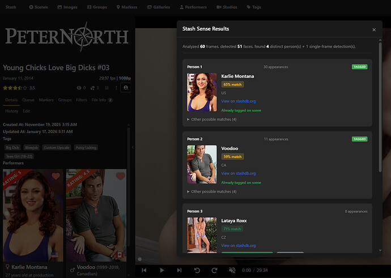The width and height of the screenshot is (391, 278).
Task: Skip to the previous scene in player
Action: (144, 271)
